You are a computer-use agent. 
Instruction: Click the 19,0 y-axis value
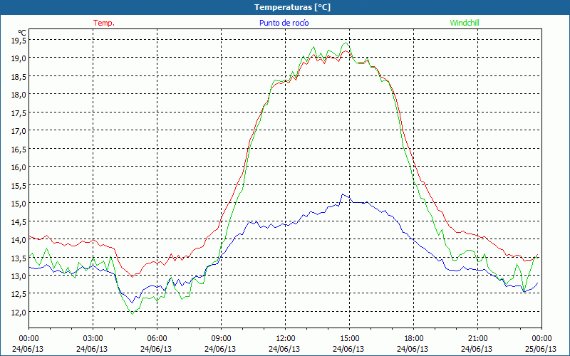pyautogui.click(x=19, y=58)
